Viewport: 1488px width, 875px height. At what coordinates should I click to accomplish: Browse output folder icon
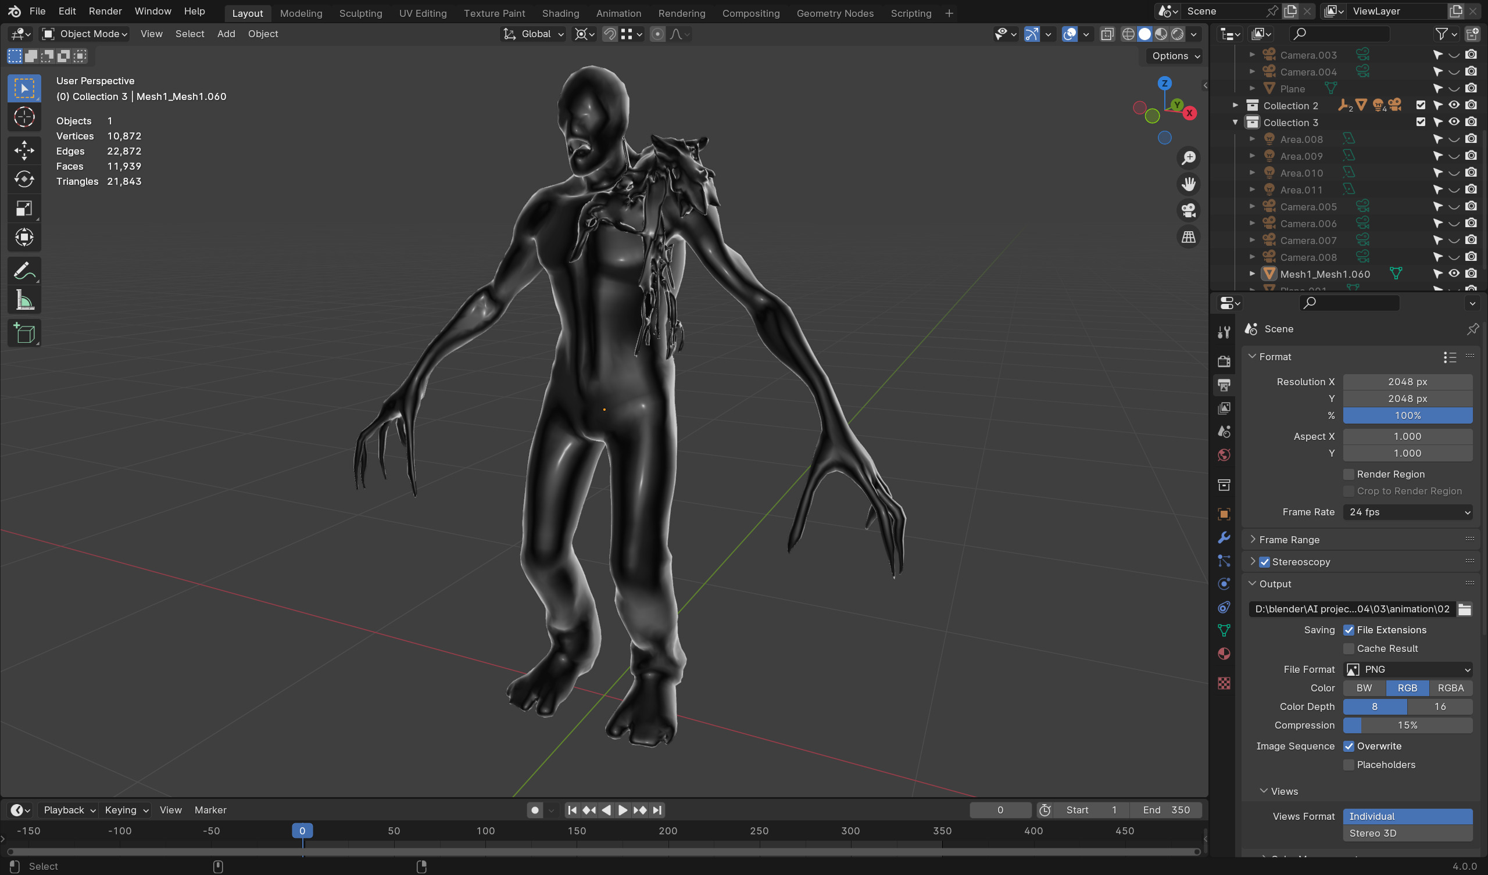coord(1464,609)
